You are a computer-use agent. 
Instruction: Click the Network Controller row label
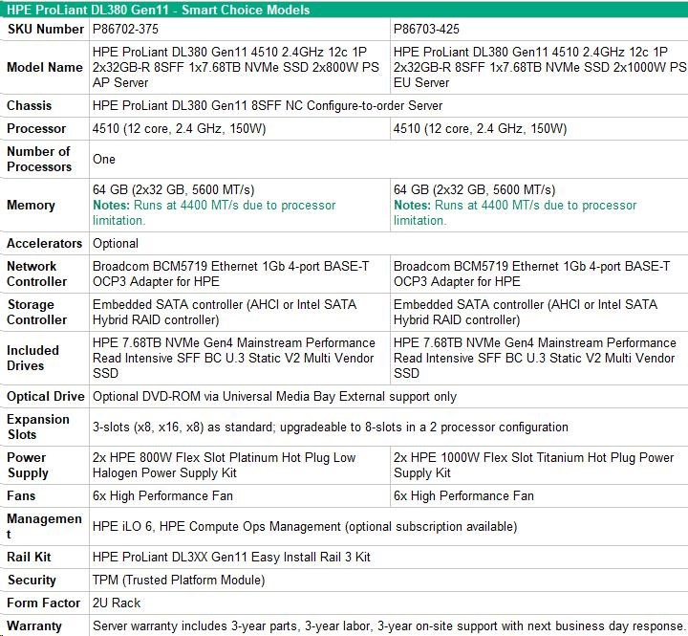[37, 274]
